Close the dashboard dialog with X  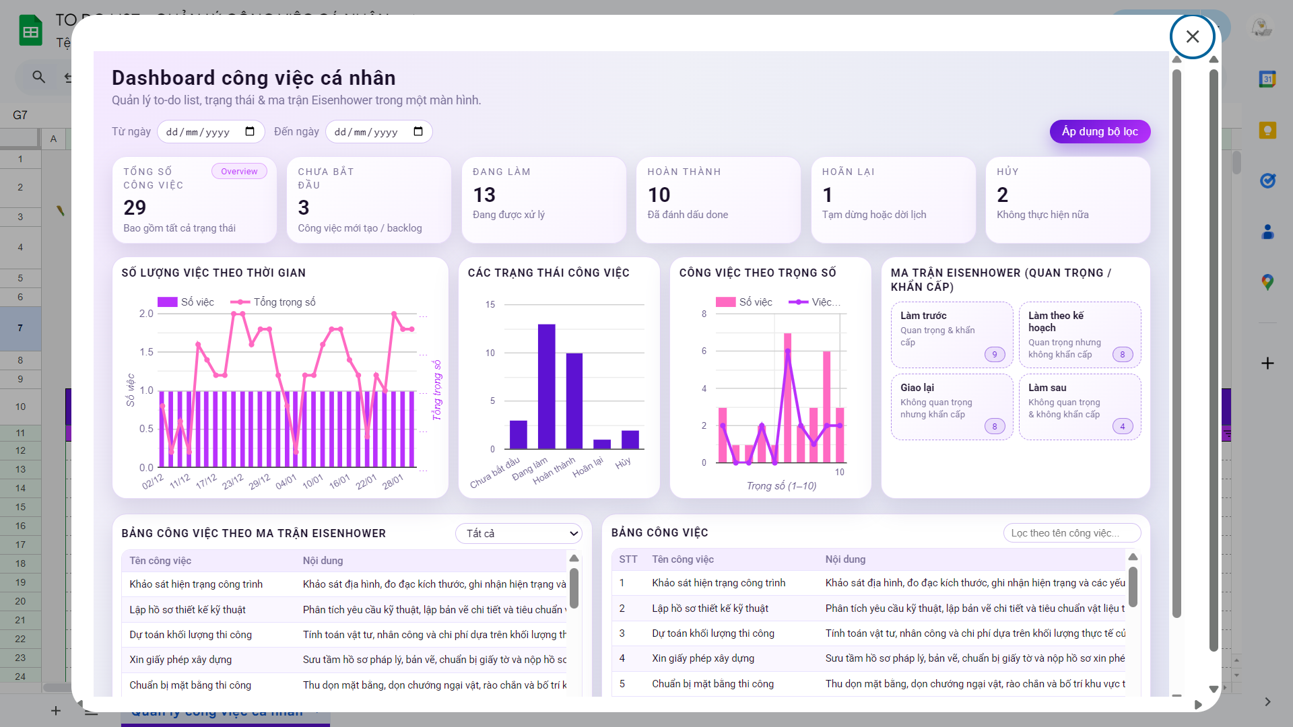point(1192,37)
